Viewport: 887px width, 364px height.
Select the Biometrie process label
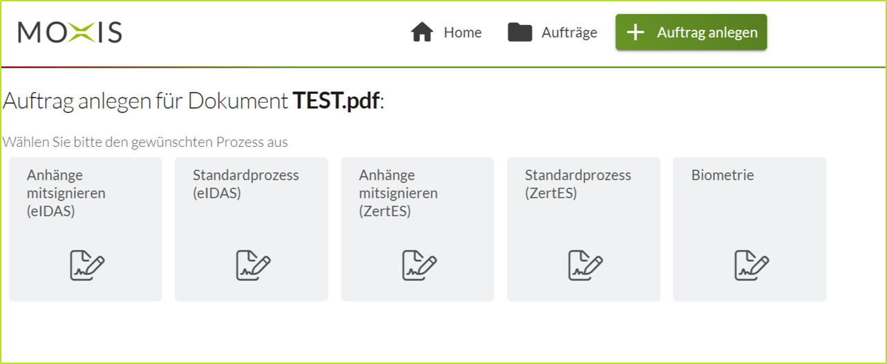coord(723,175)
